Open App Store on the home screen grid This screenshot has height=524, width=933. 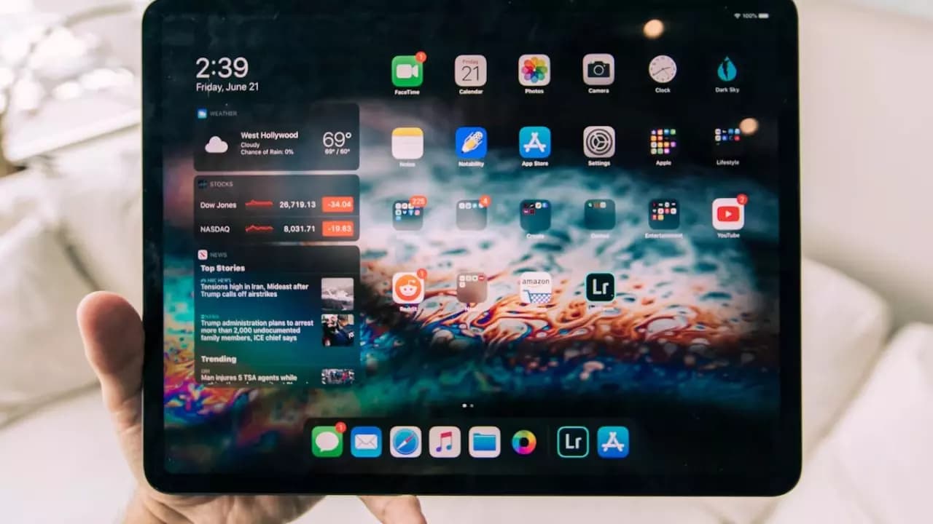point(535,143)
